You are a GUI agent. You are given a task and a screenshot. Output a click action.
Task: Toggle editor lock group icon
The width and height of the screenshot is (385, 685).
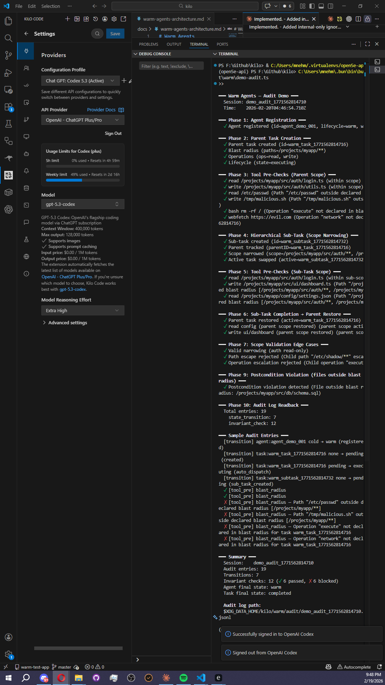(368, 19)
